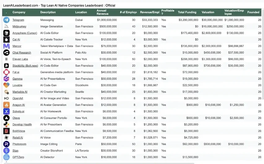Click the Stan dollar sign logo
This screenshot has width=264, height=164.
coord(6,150)
